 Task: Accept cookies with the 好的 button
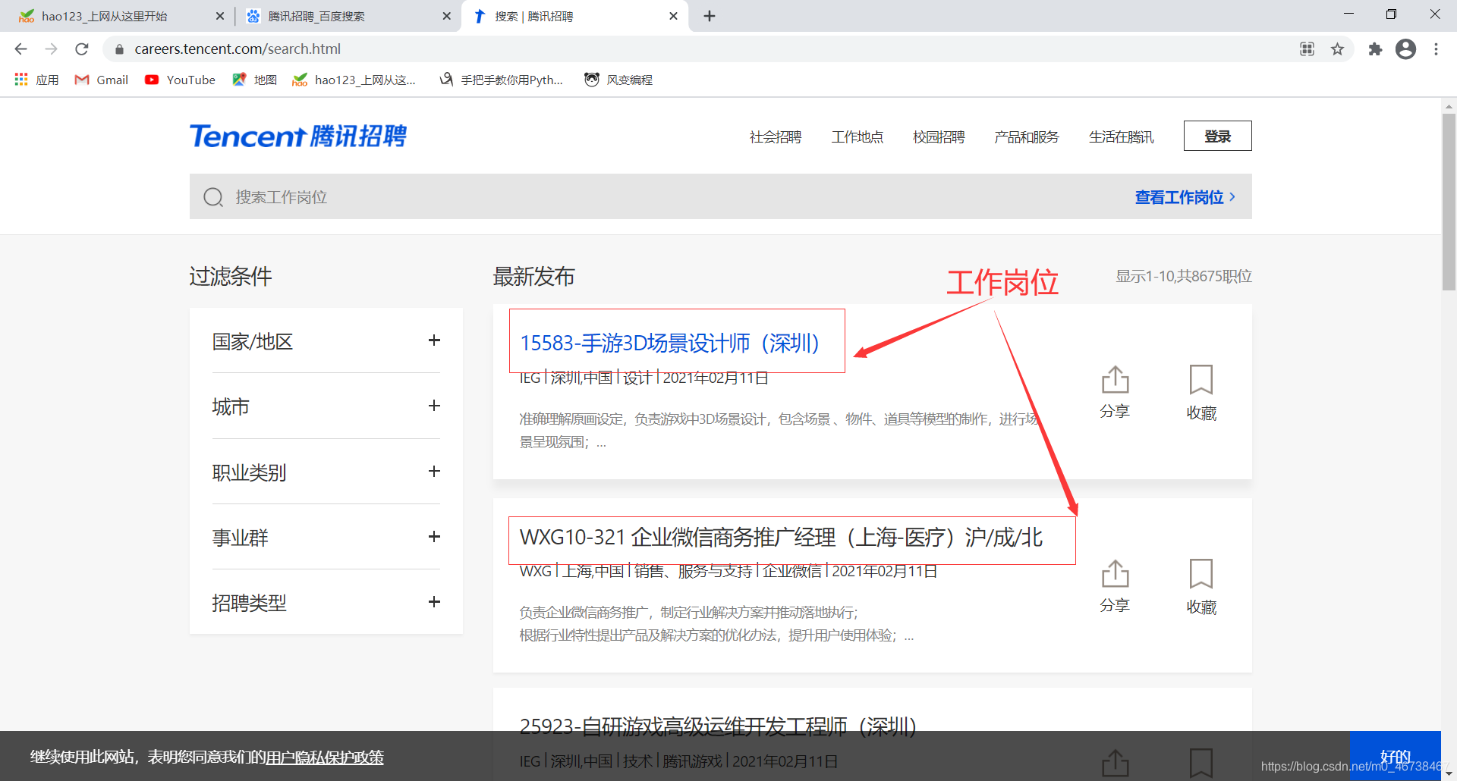click(x=1395, y=756)
